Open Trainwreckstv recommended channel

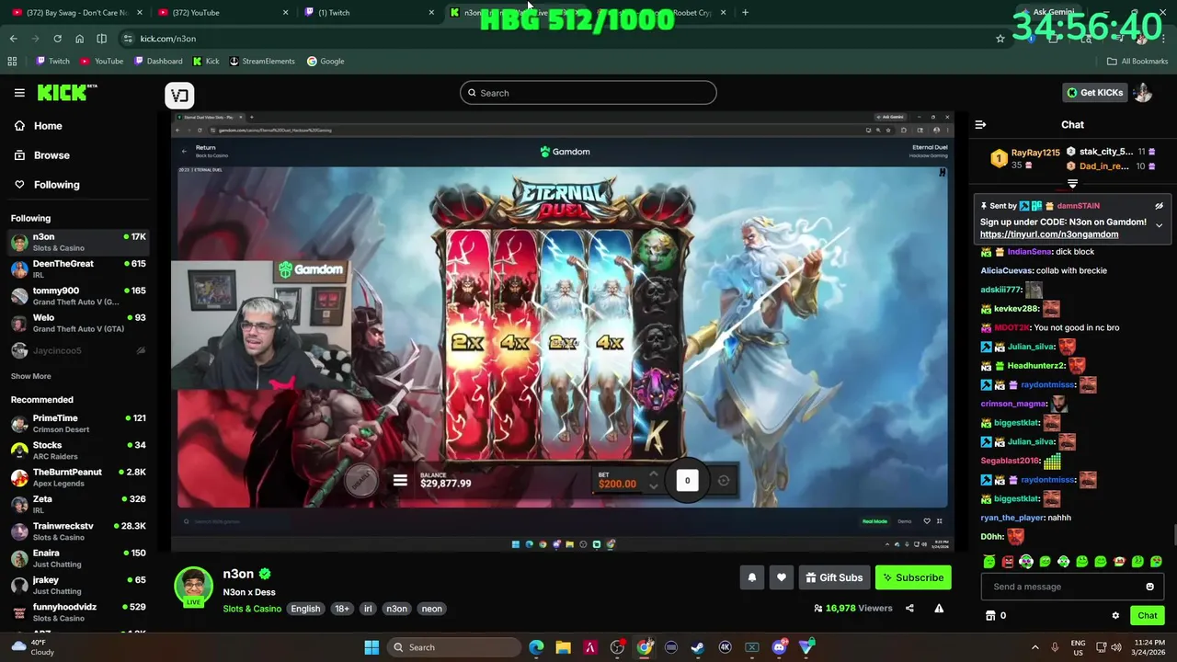[x=78, y=531]
